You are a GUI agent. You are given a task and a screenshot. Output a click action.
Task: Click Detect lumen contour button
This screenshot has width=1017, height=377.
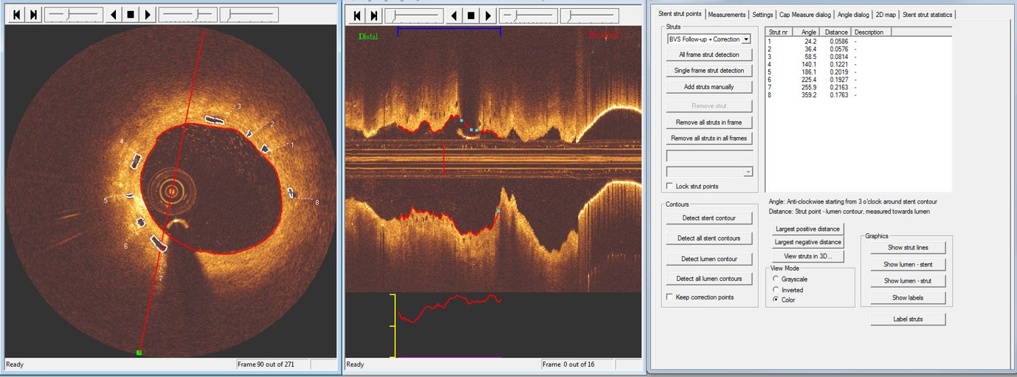[x=709, y=259]
